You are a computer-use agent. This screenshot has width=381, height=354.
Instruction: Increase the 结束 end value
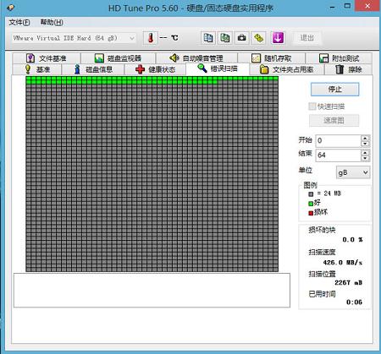(x=365, y=152)
